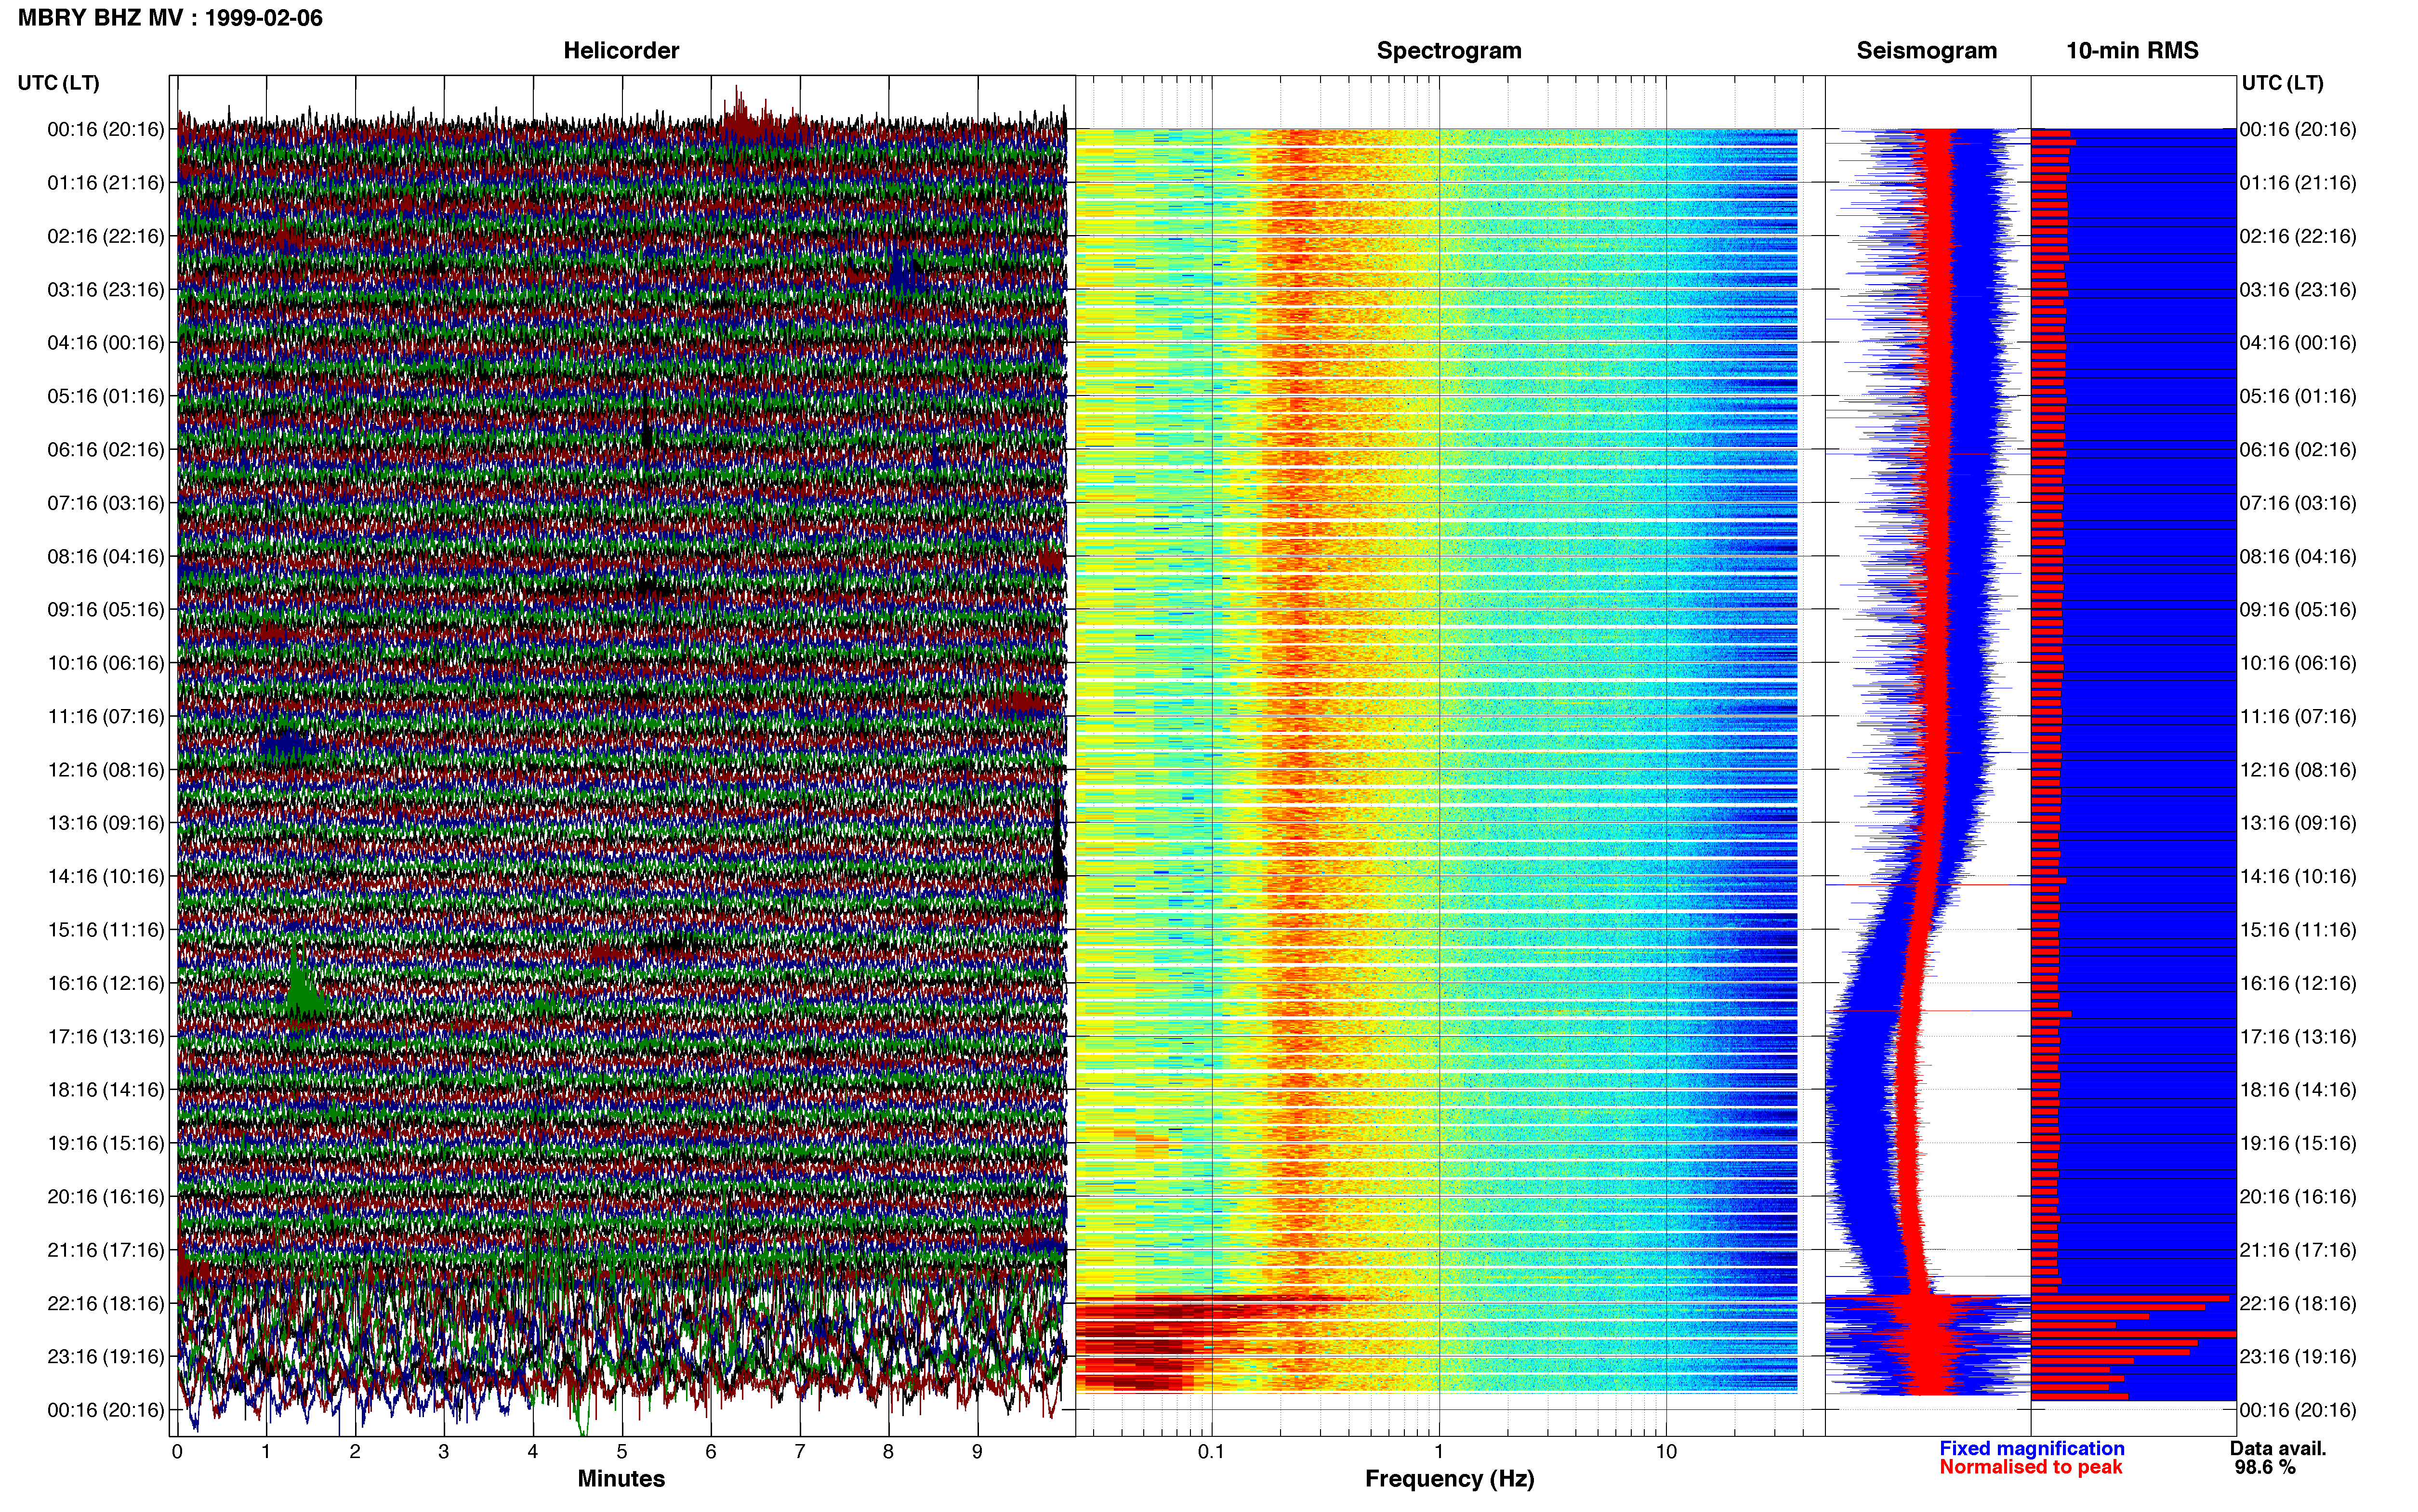This screenshot has width=2418, height=1512.
Task: Click left time label '13:16 (09:16)'
Action: pyautogui.click(x=106, y=823)
